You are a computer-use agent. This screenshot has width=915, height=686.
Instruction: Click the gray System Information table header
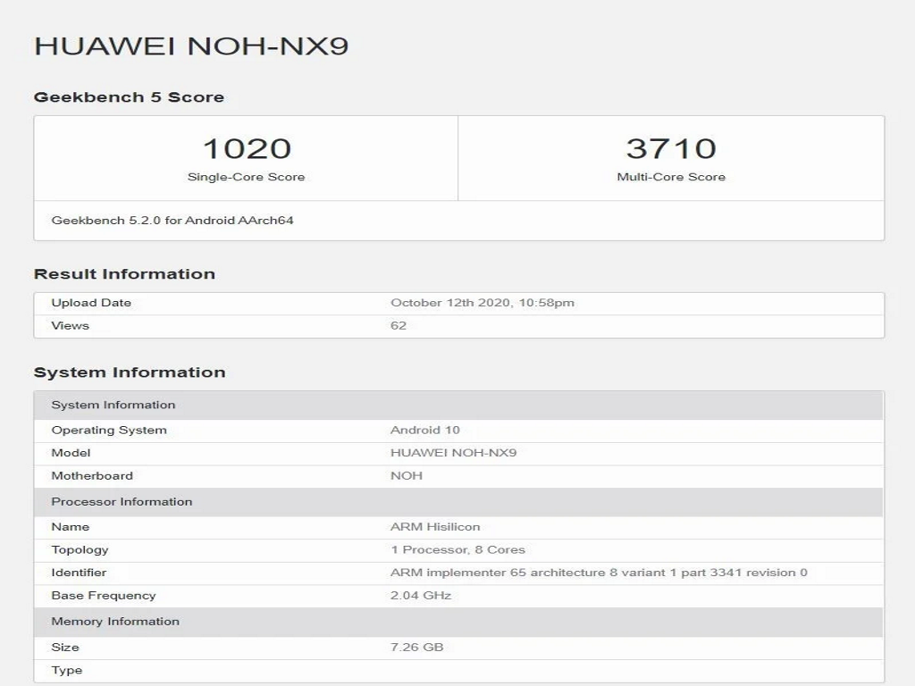(x=458, y=406)
